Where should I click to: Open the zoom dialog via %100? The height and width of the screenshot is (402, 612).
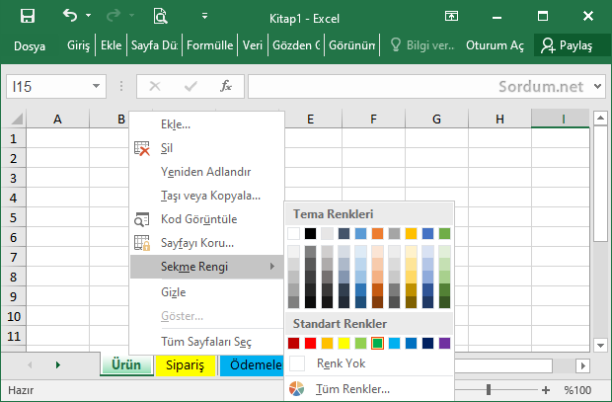(x=577, y=390)
